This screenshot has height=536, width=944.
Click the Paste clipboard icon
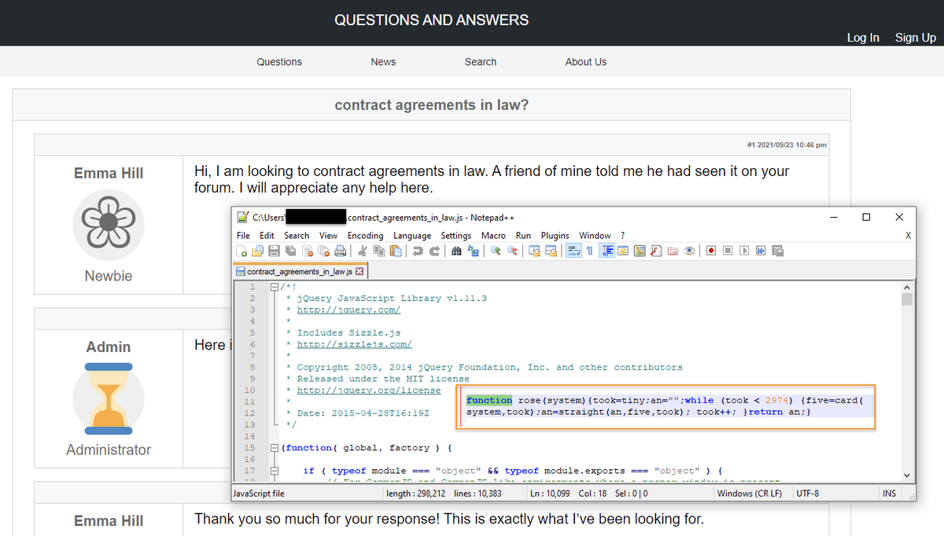[x=396, y=251]
